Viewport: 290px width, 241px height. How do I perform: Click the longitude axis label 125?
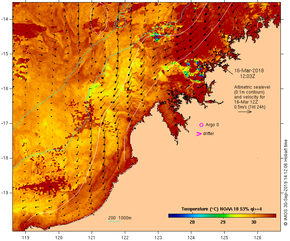tap(224, 237)
